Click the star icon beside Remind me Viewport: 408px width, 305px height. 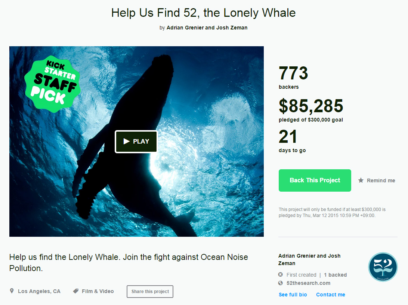tap(361, 180)
